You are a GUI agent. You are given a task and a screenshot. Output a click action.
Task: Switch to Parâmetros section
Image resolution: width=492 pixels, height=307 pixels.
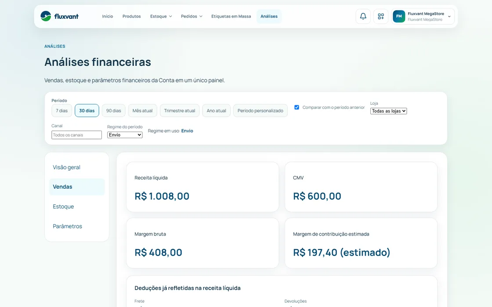pyautogui.click(x=77, y=226)
